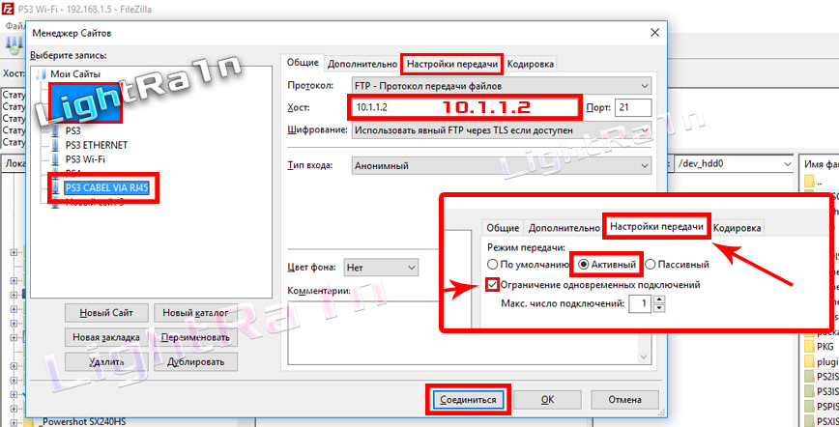Click the Комментарии scrollbar down arrow
Viewport: 839px width, 427px height.
click(x=644, y=356)
